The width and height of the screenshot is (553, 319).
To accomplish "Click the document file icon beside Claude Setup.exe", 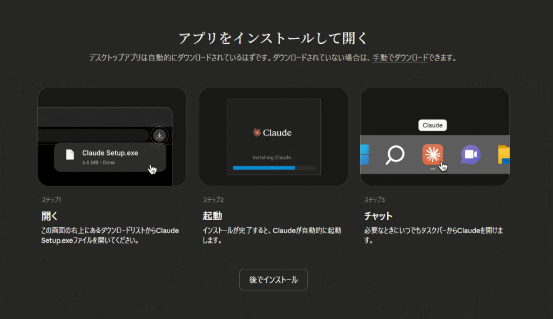I will (x=70, y=155).
